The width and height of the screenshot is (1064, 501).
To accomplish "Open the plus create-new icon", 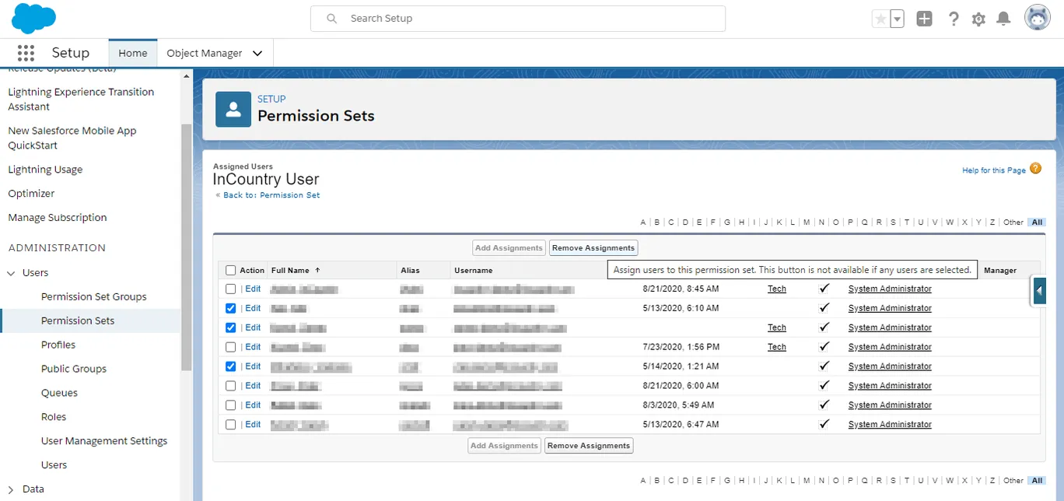I will (924, 18).
